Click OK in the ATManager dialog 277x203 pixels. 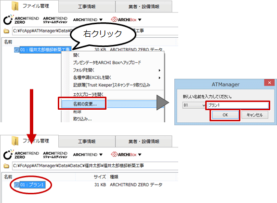pyautogui.click(x=225, y=115)
